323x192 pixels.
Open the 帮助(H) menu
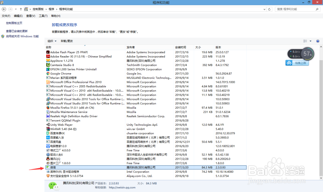(56, 16)
